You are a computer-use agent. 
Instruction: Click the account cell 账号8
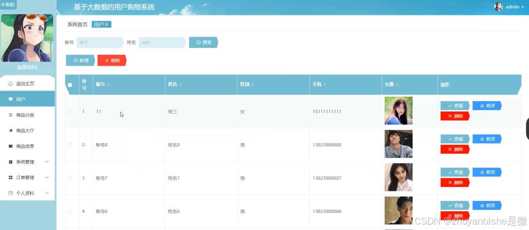coord(102,145)
